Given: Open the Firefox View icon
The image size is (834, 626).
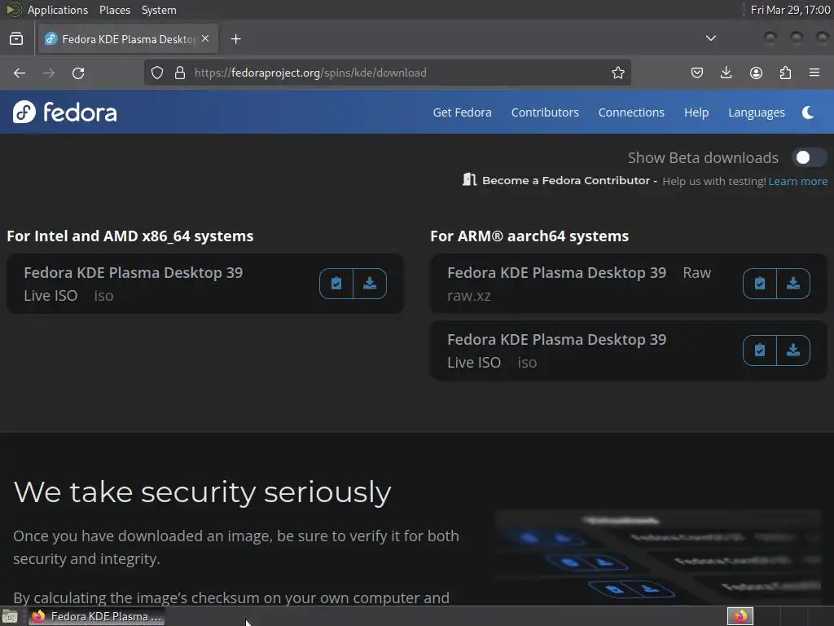Looking at the screenshot, I should (16, 39).
